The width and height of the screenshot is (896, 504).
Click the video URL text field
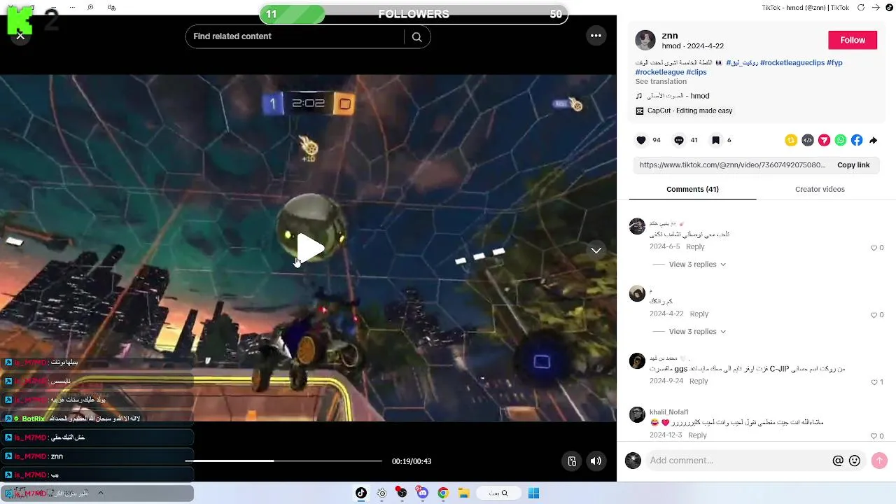[x=732, y=165]
